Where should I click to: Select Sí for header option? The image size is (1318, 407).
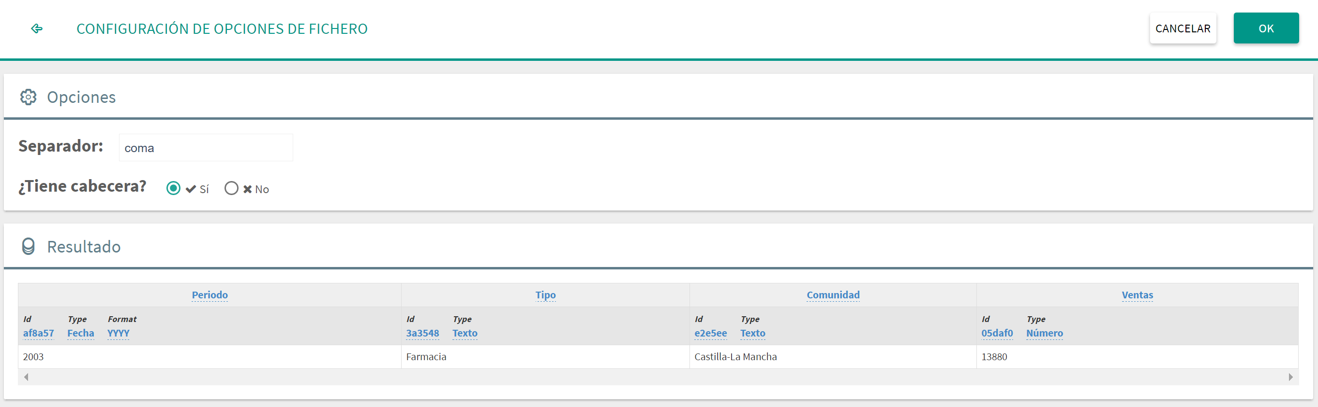(173, 188)
